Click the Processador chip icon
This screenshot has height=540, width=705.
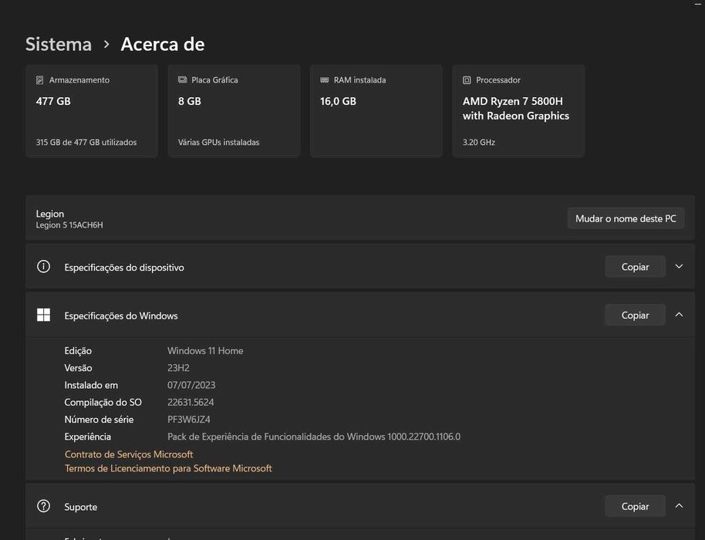[x=467, y=80]
